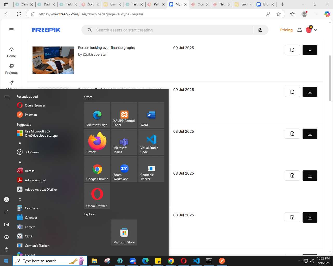This screenshot has height=266, width=333.
Task: Open the user avatar account dropdown
Action: (x=311, y=30)
